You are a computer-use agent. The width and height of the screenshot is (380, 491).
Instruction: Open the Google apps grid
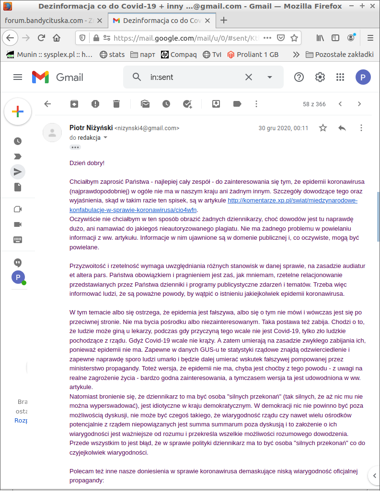click(x=340, y=77)
